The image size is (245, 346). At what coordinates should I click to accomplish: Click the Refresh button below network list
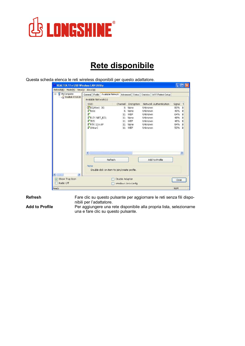(x=111, y=160)
